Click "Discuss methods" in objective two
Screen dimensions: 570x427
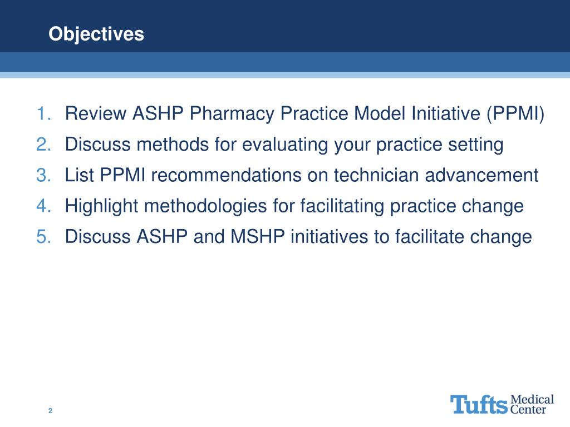[x=131, y=145]
